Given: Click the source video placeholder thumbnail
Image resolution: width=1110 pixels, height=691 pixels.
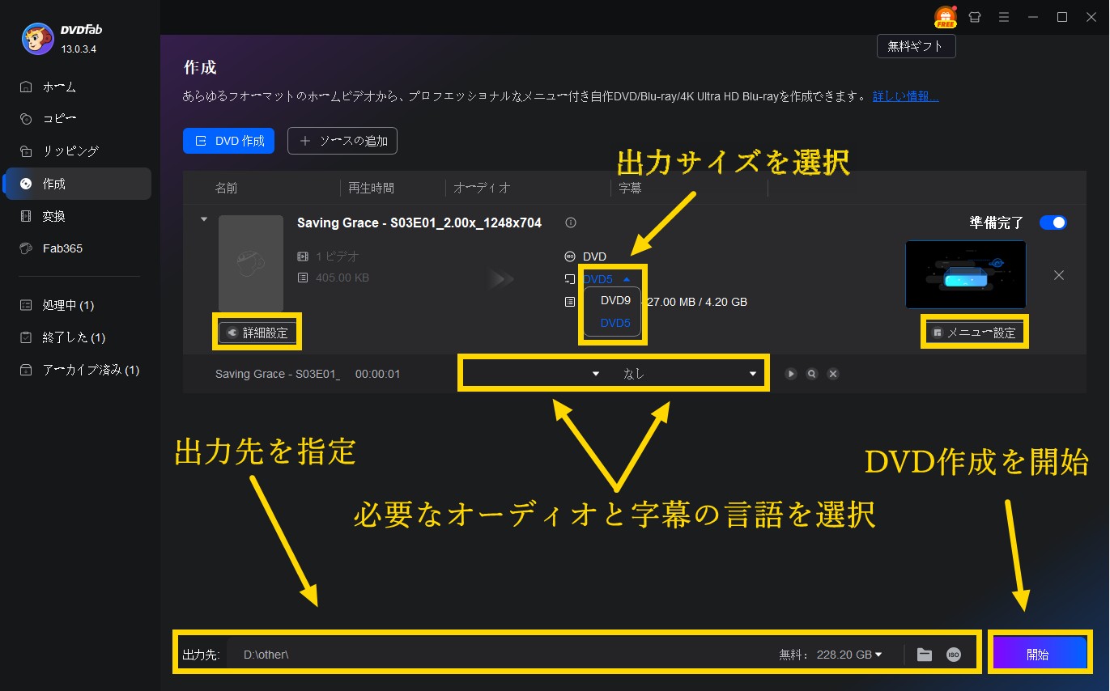Looking at the screenshot, I should [251, 264].
